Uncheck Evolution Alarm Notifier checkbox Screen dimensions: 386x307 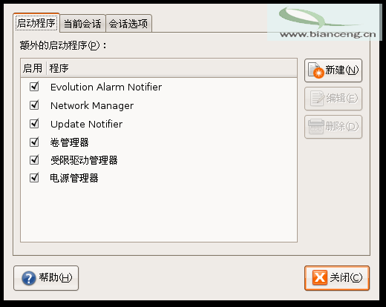coord(34,87)
